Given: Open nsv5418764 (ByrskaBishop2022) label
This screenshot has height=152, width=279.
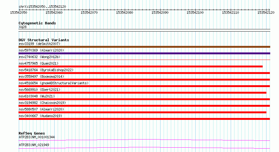Looking at the screenshot, I should pyautogui.click(x=46, y=70).
